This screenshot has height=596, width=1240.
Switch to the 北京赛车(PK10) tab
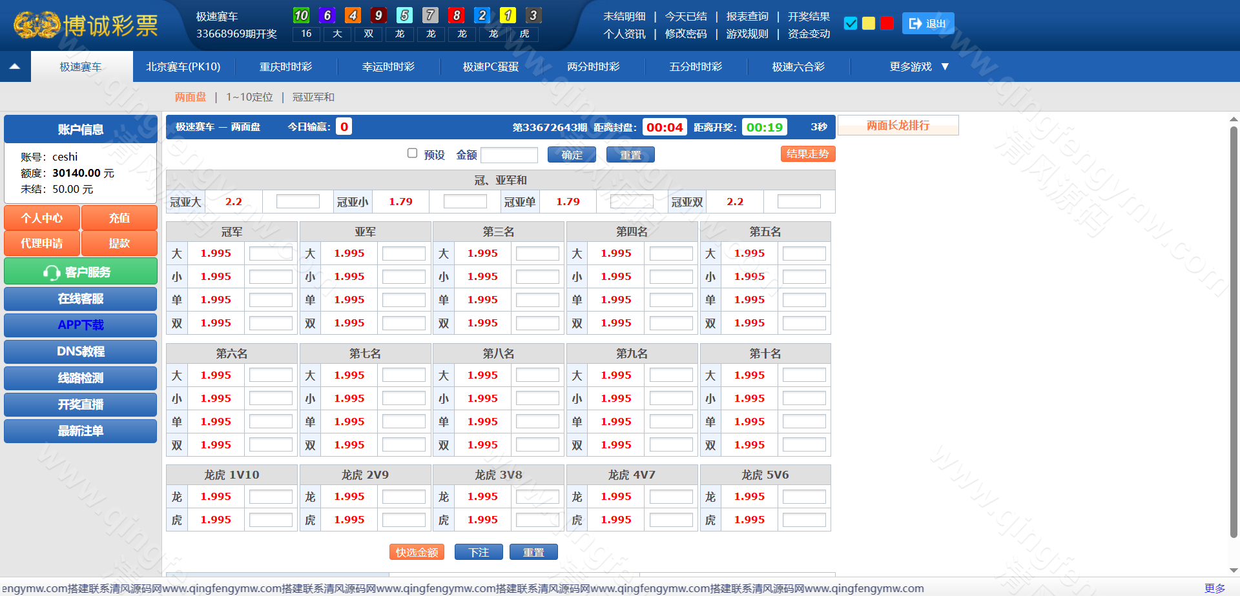(183, 67)
